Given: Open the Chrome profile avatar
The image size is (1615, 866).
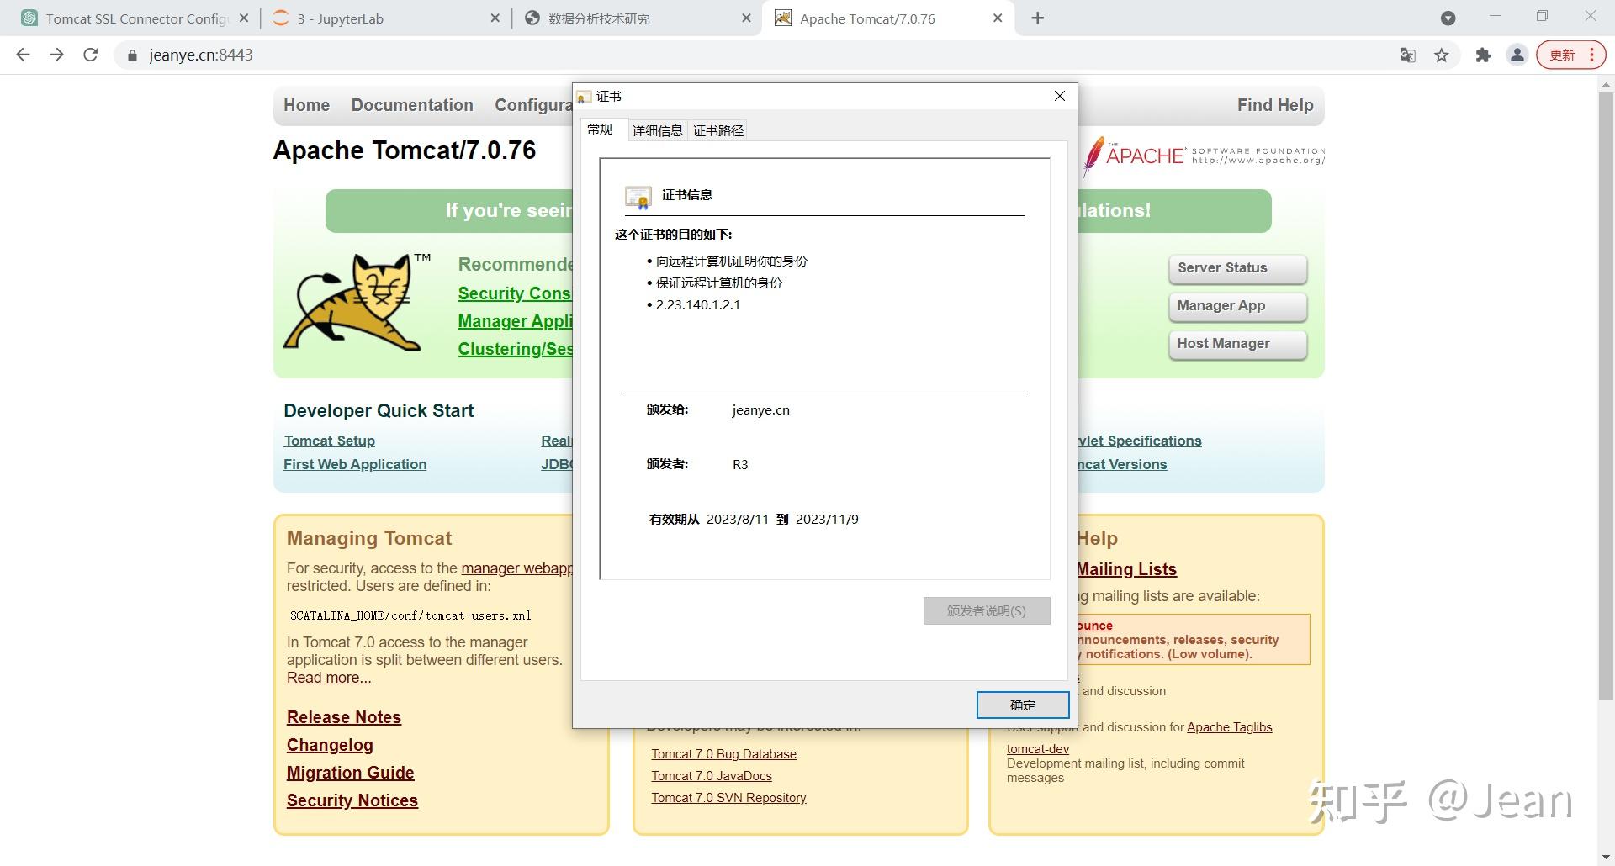Looking at the screenshot, I should 1517,55.
